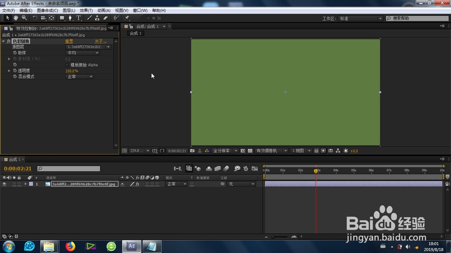The image size is (451, 253).
Task: Open the 1 视图 view layout dropdown
Action: pos(301,151)
